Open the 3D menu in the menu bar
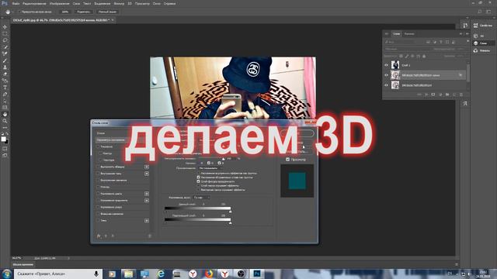 coord(130,3)
